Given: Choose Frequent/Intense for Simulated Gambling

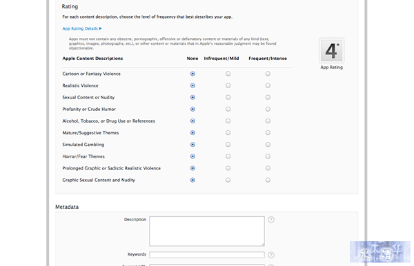Looking at the screenshot, I should [x=268, y=145].
